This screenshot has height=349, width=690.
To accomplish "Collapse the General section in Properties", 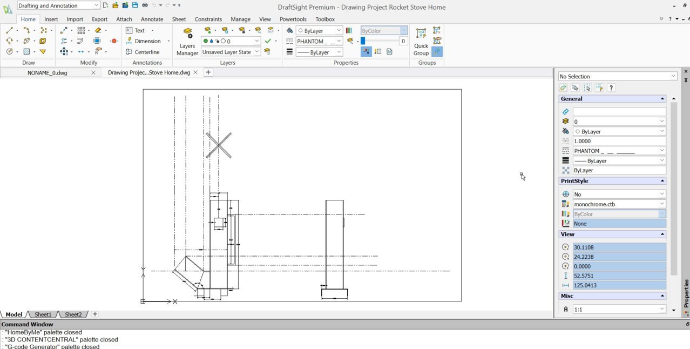I will pos(662,99).
